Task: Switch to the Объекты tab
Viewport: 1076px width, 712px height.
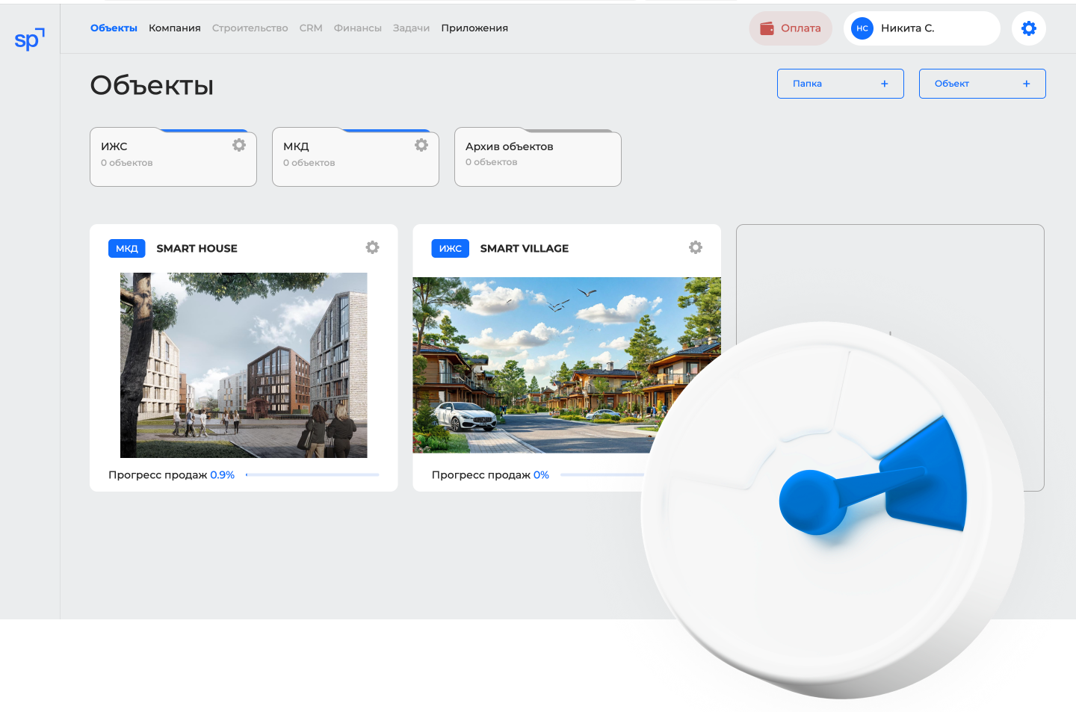Action: [114, 28]
